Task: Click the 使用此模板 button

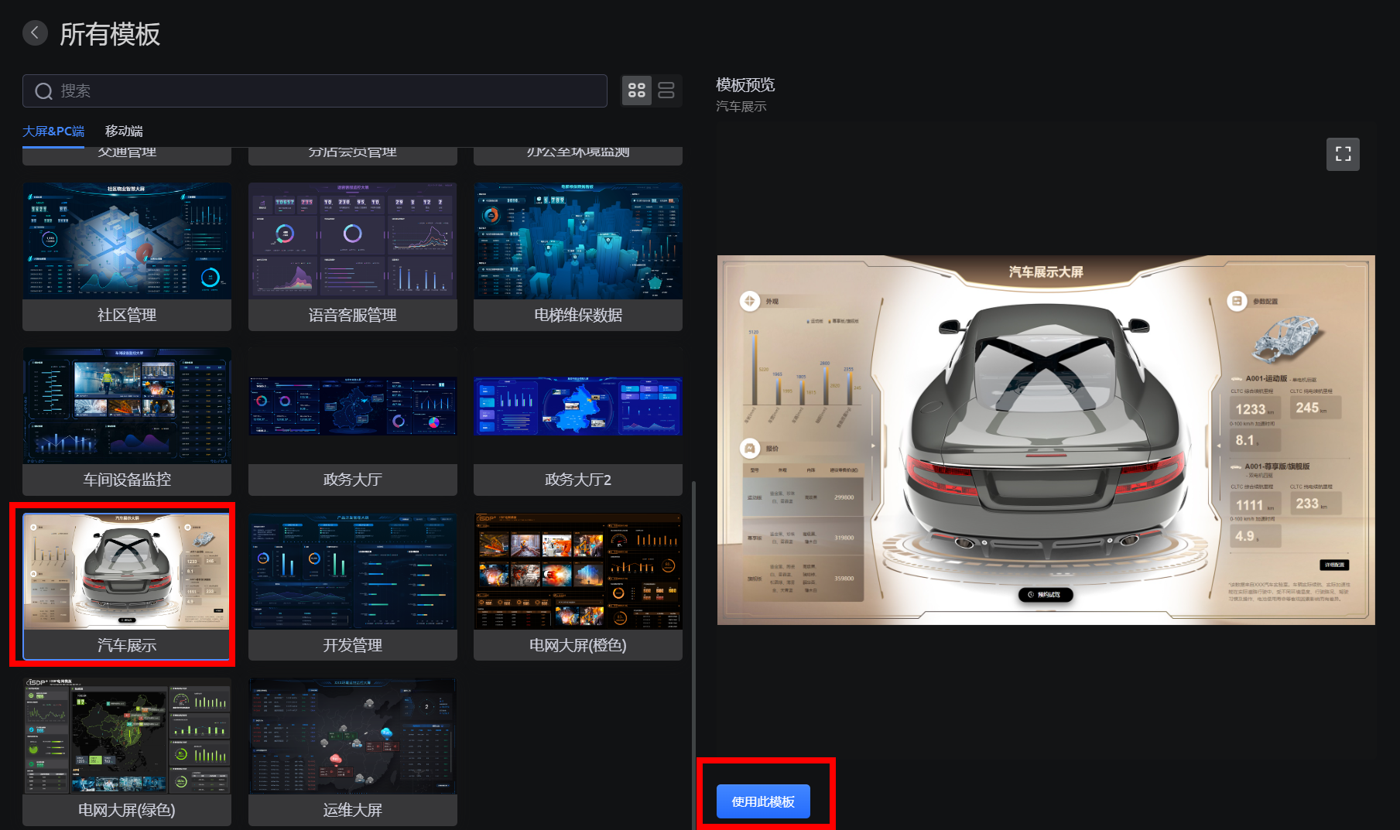Action: [x=763, y=801]
